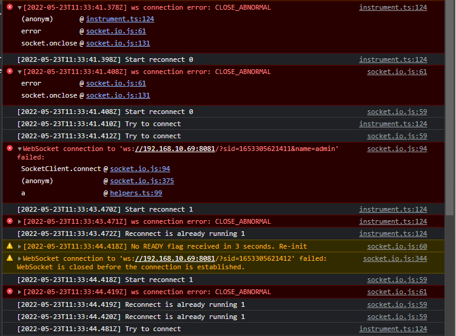The image size is (456, 336).
Task: Open socket.io.js:59 source of 11:33:44.420Z Reconnect already running
Action: [397, 317]
